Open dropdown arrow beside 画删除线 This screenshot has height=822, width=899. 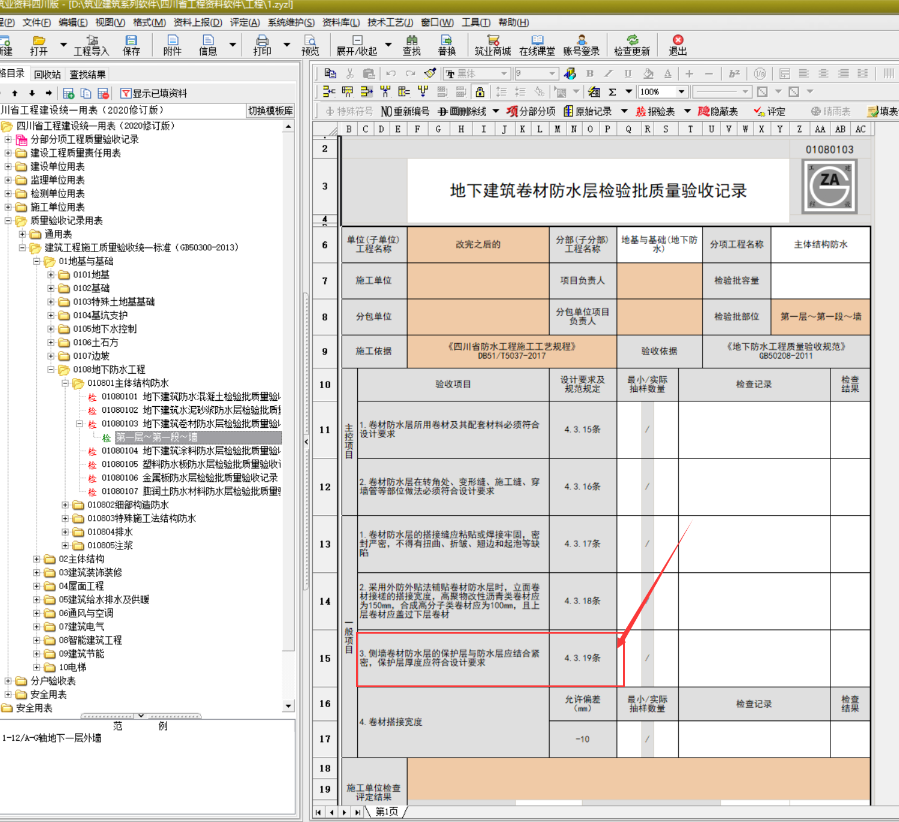[x=496, y=111]
